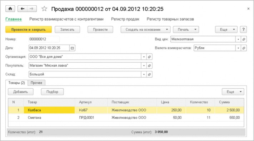Click the Записать button

click(68, 30)
